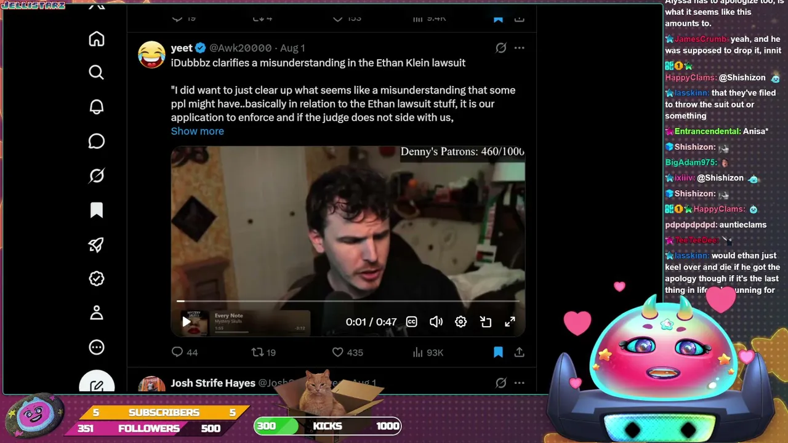Click "Anisa*" chat message
The image size is (788, 443).
(x=756, y=131)
